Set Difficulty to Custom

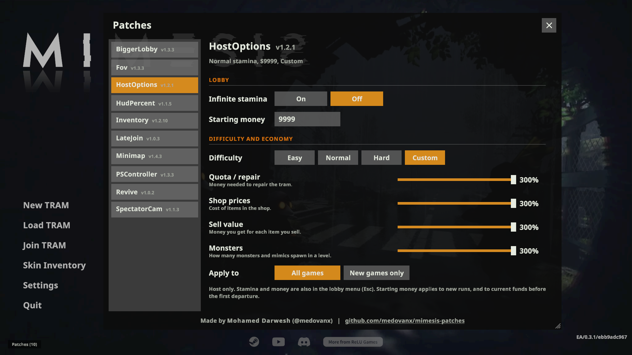click(425, 158)
